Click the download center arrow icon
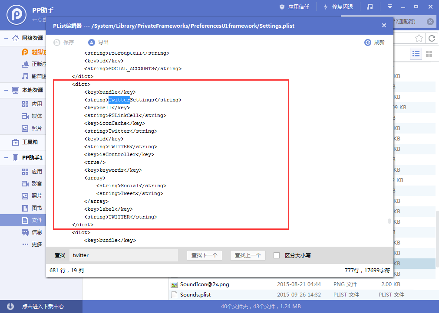Viewport: 439px width, 313px height. point(10,306)
